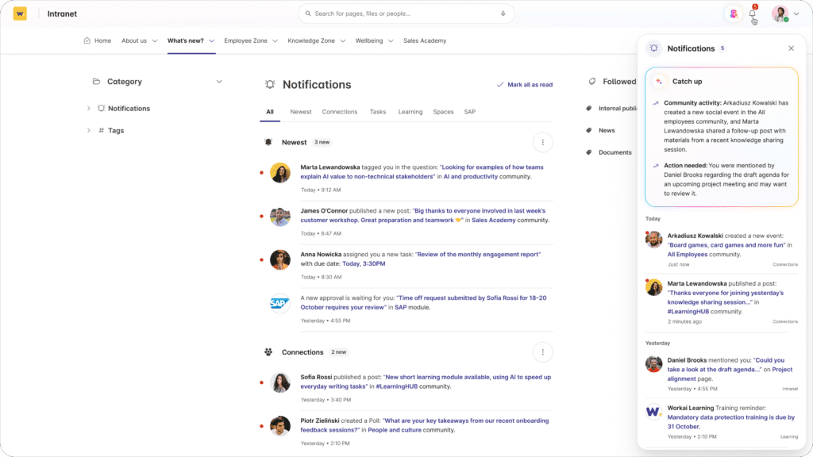Open the three-dot menu for Connections section
This screenshot has height=457, width=813.
click(x=542, y=352)
